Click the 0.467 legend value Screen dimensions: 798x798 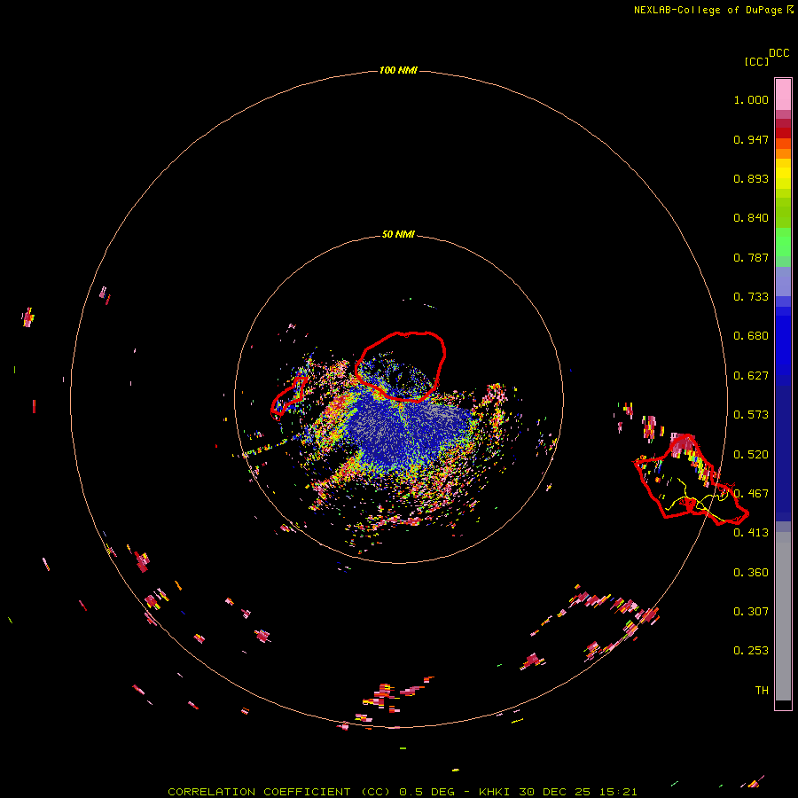[x=751, y=494]
